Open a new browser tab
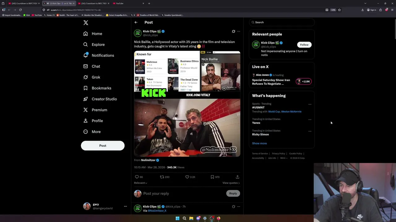 (149, 3)
